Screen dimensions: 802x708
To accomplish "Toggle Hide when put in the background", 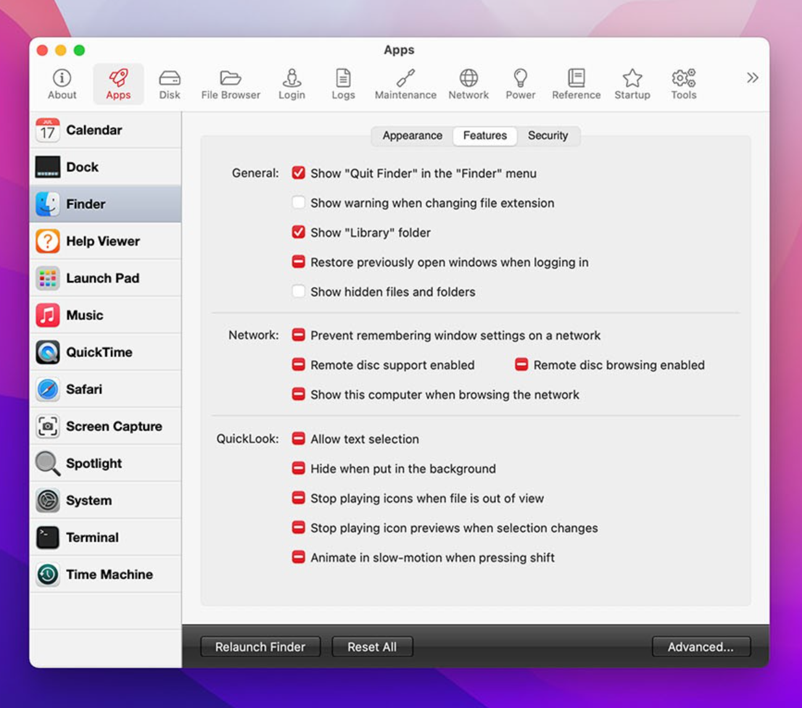I will click(x=299, y=469).
